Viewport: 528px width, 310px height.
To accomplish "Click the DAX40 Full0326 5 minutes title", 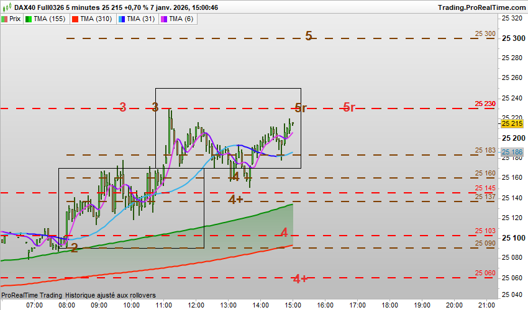I will [57, 7].
